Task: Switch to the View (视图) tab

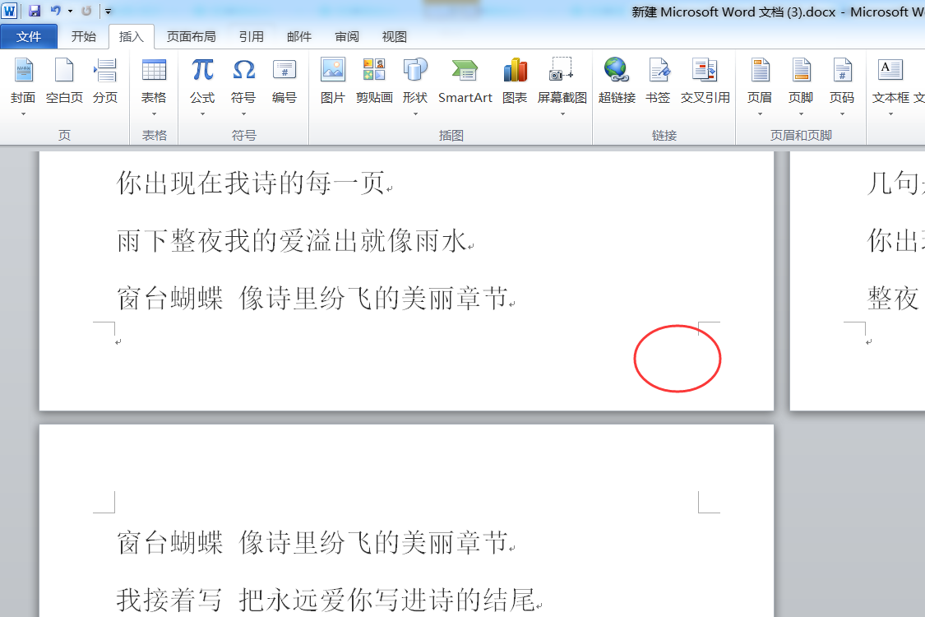Action: 394,36
